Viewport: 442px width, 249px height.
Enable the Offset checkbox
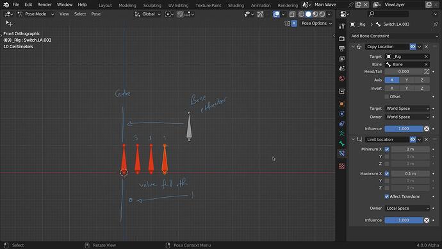(387, 96)
